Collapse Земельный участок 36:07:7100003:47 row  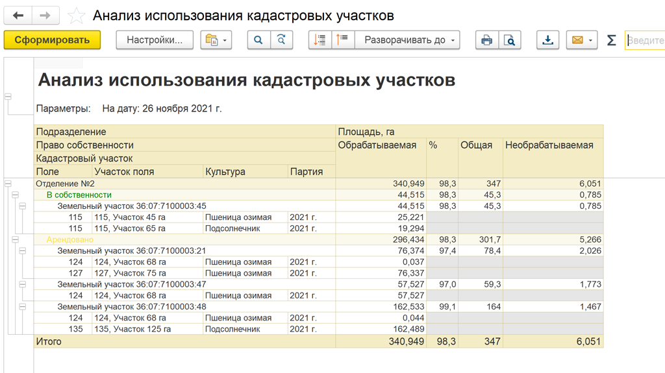click(x=22, y=284)
